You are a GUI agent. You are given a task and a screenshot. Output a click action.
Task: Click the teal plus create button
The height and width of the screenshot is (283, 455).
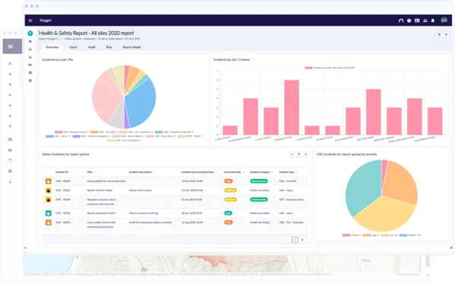point(30,33)
